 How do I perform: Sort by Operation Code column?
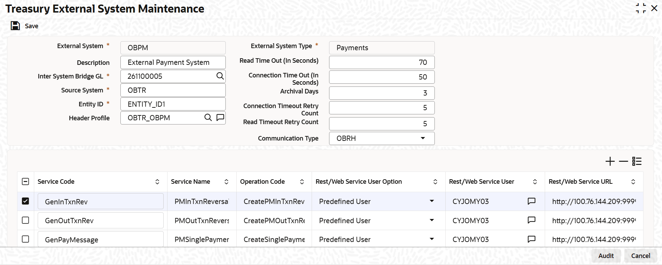point(302,182)
